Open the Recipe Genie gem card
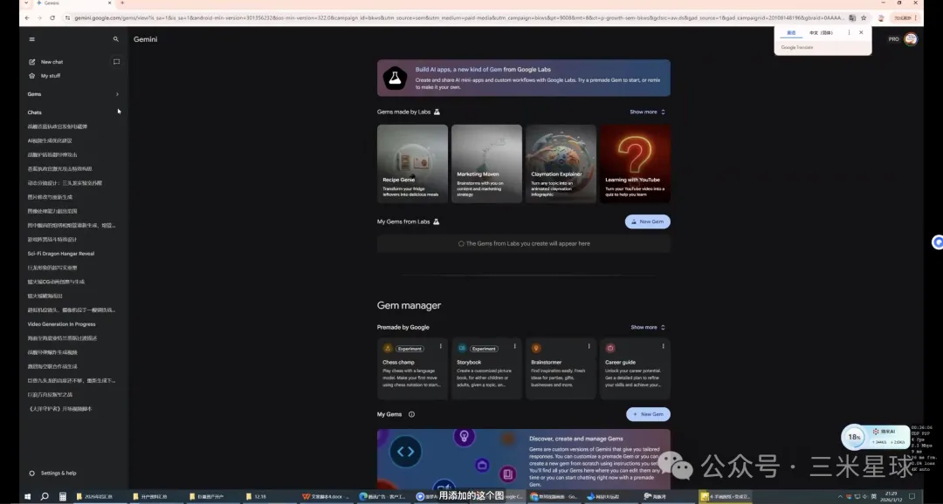The image size is (943, 504). 412,163
